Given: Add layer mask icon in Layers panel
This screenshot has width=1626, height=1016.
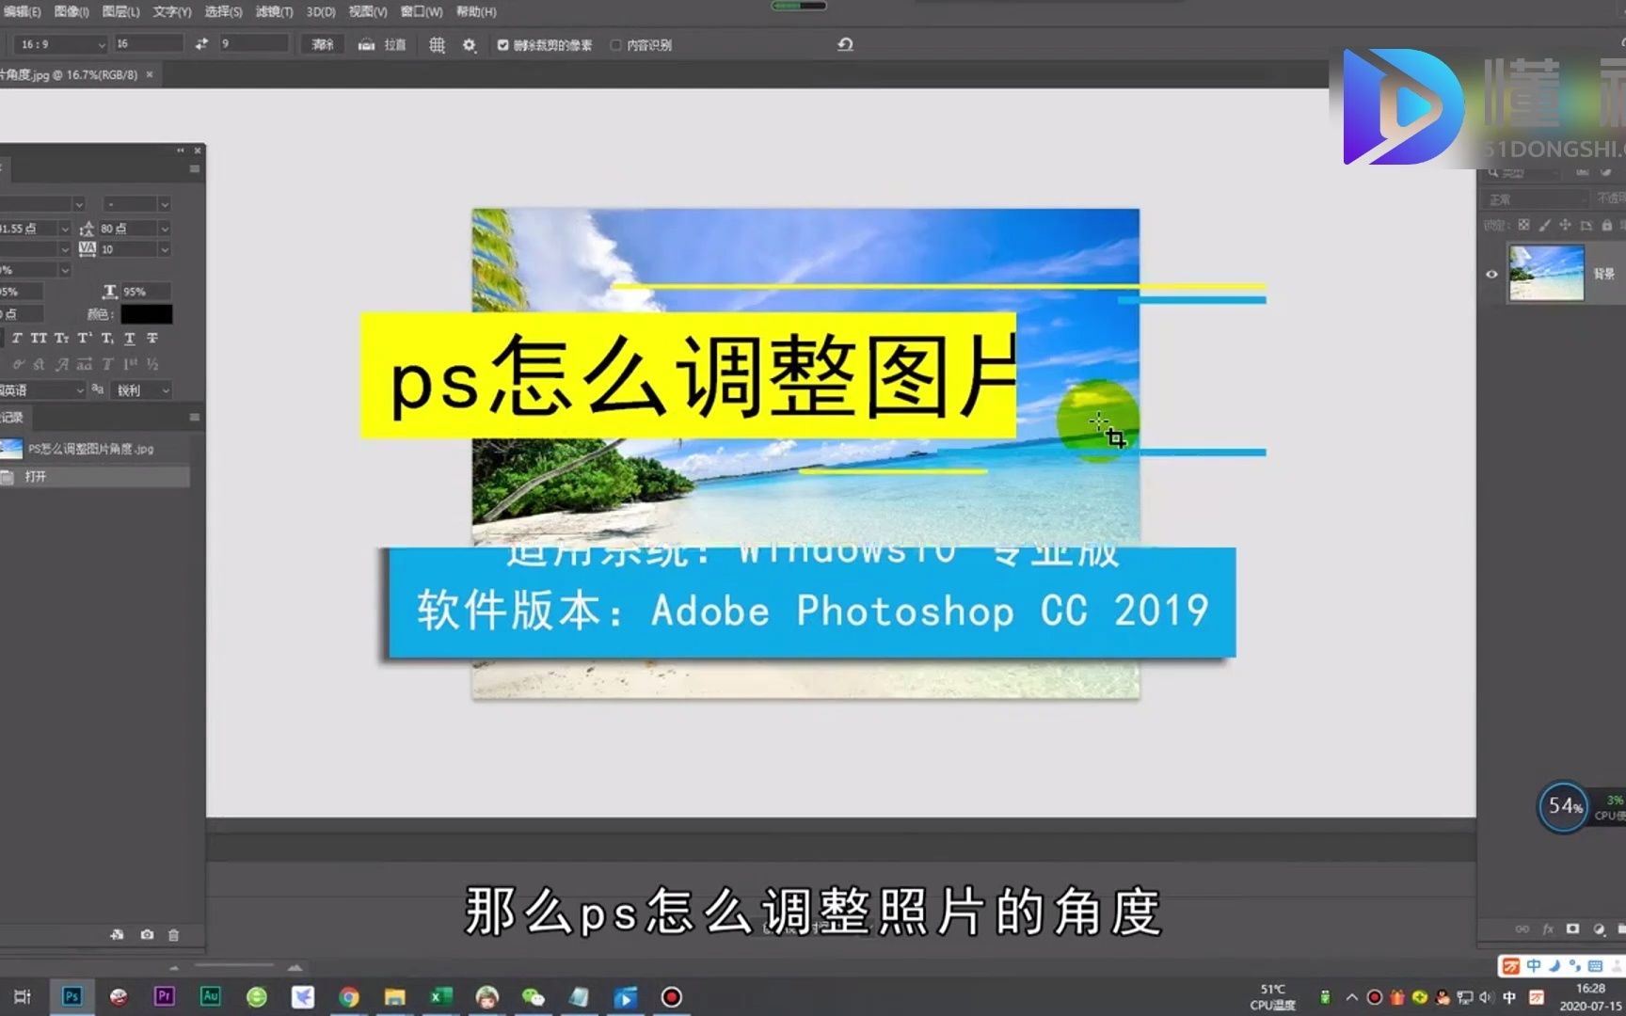Looking at the screenshot, I should (x=1572, y=929).
